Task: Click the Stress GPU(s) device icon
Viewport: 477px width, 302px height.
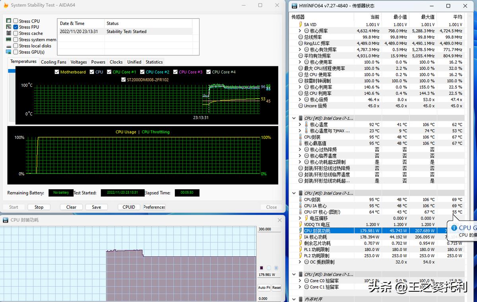Action: 9,52
